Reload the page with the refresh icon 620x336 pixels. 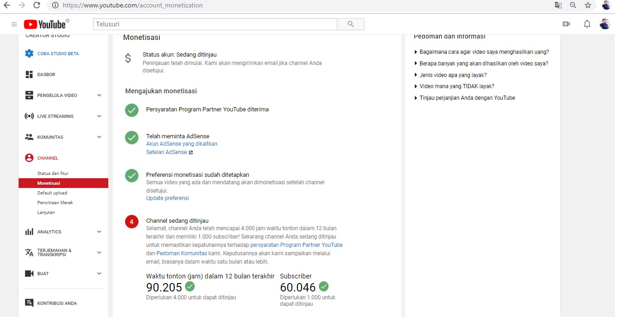pos(37,6)
